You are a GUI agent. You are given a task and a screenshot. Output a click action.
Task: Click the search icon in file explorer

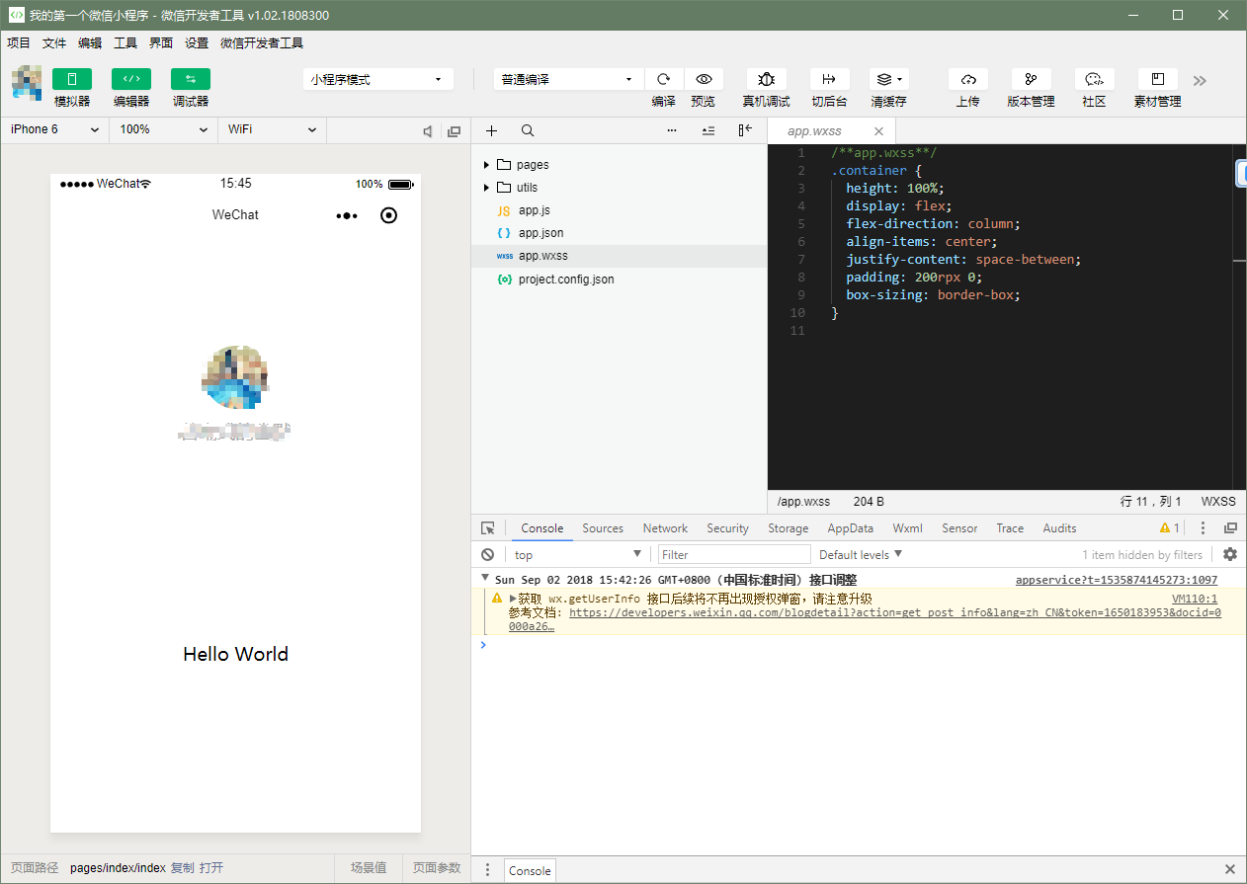pos(528,130)
